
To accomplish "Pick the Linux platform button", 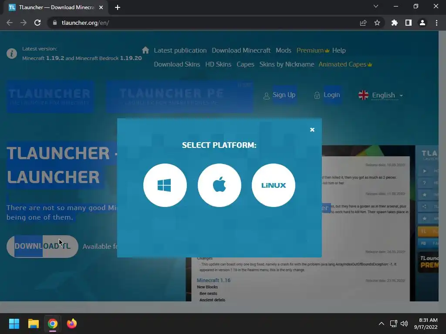I will [274, 185].
